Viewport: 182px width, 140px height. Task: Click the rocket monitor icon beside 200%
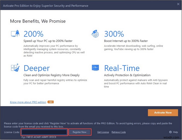(x=15, y=34)
